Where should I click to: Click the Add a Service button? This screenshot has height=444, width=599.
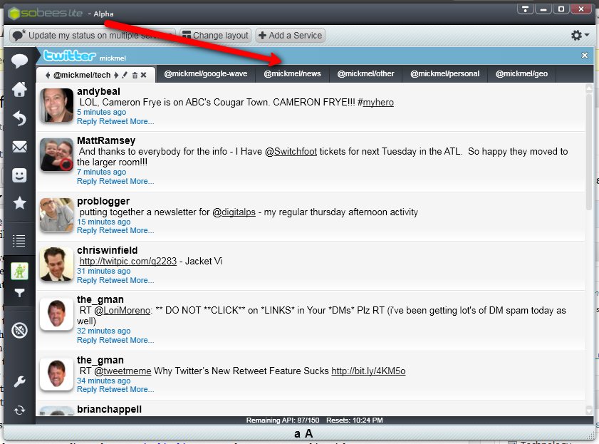291,36
